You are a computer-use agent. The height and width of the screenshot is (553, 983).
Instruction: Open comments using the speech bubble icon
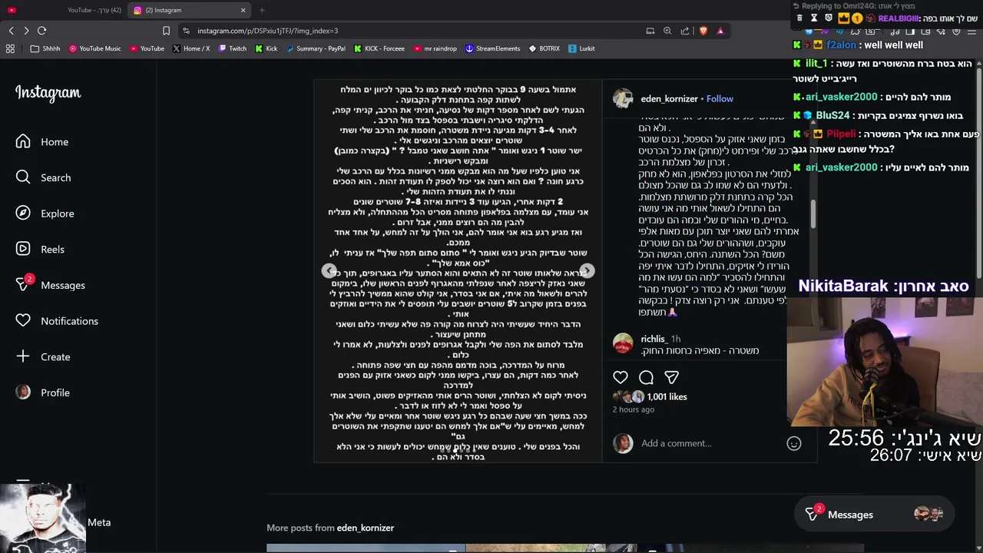(646, 377)
